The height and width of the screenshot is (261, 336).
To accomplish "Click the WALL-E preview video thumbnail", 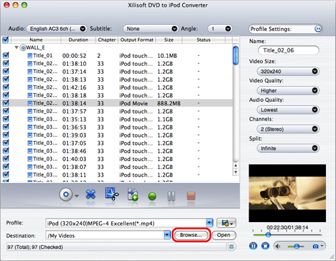I will point(287,193).
